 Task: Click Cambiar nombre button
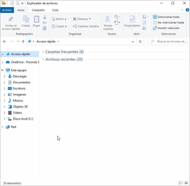tap(86, 26)
